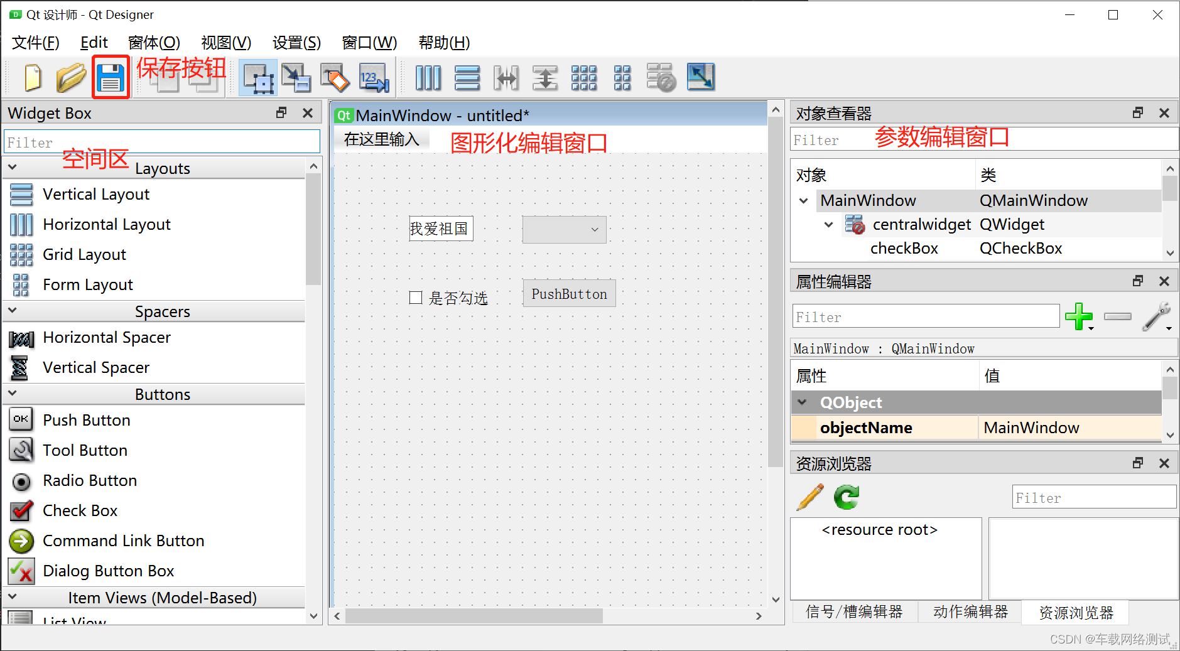Image resolution: width=1180 pixels, height=651 pixels.
Task: Collapse the Spacers category in Widget Box
Action: (x=13, y=311)
